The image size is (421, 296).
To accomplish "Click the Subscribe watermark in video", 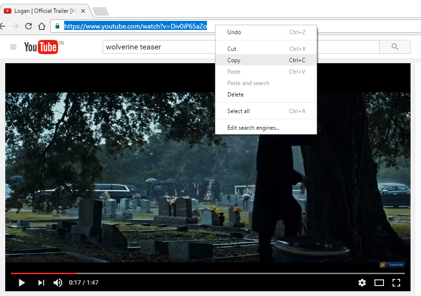I will (x=392, y=265).
